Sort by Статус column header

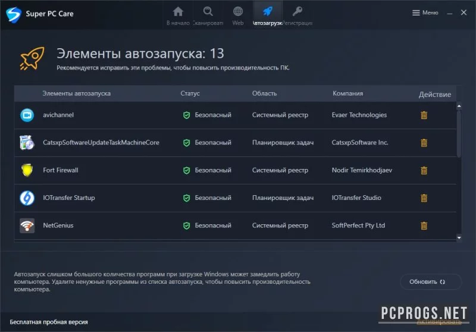(x=190, y=93)
